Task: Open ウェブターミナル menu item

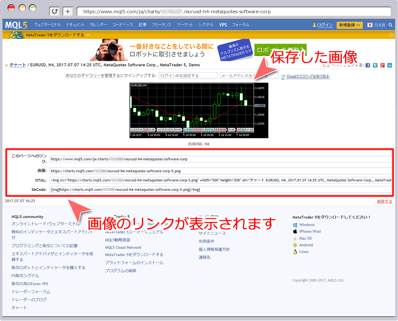Action: pyautogui.click(x=48, y=24)
